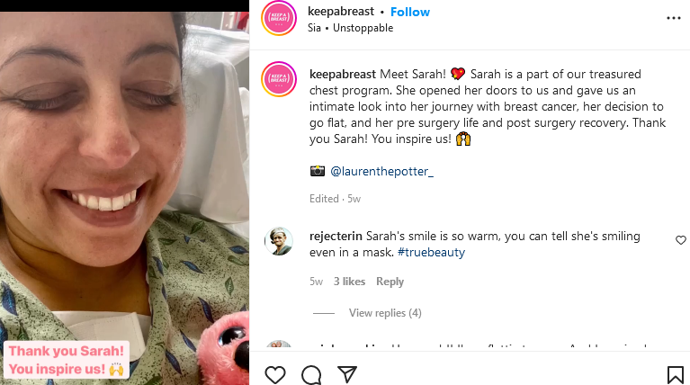Open keepabreast avatar in post header
The image size is (690, 385).
click(279, 18)
